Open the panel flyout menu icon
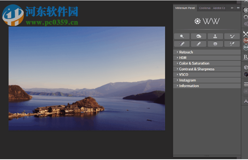Image resolution: width=248 pixels, height=160 pixels. [x=238, y=8]
